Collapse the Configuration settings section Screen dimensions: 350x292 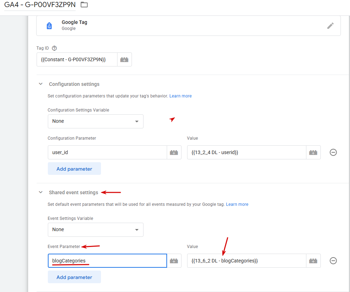pos(40,84)
